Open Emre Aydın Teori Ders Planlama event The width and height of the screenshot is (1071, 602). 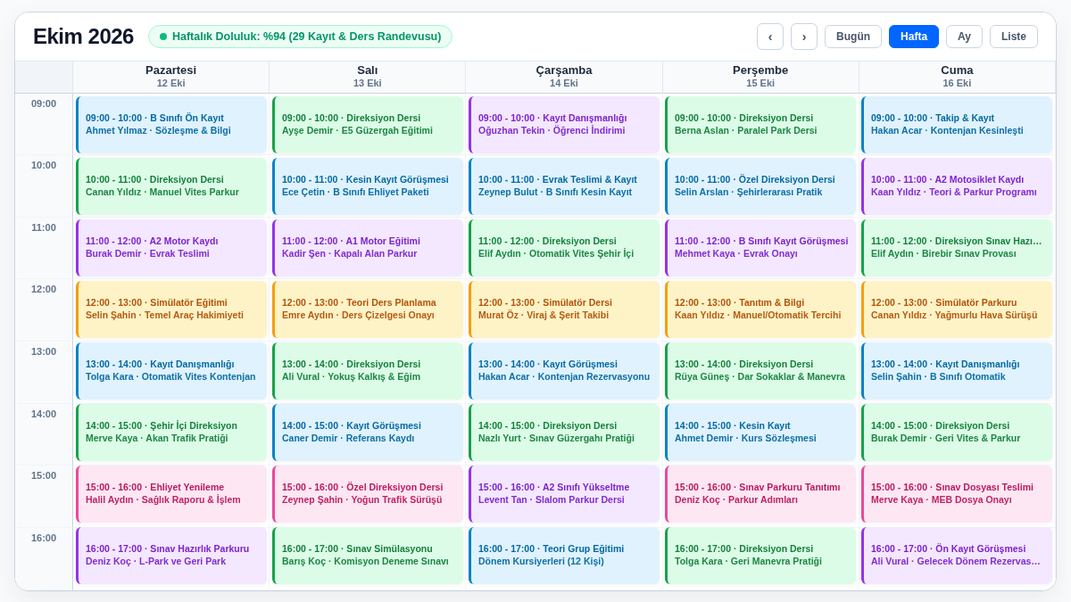tap(368, 309)
